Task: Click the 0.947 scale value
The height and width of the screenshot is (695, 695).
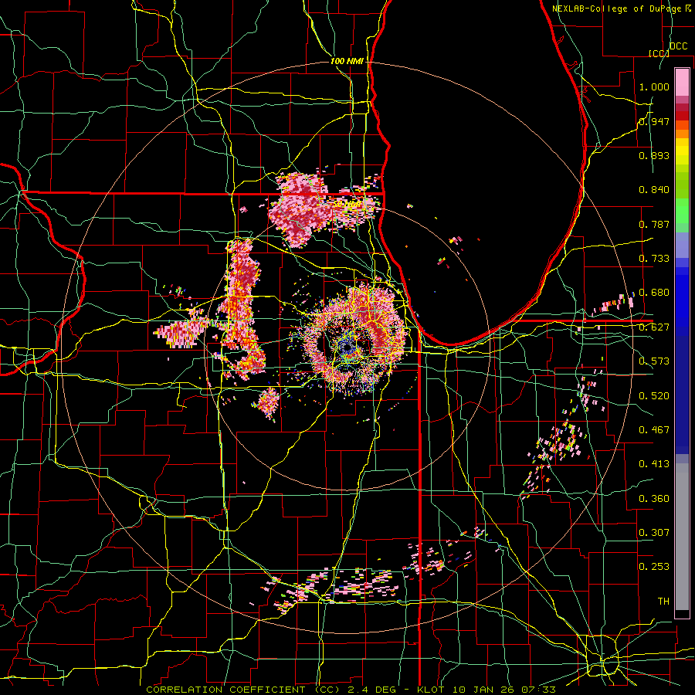Action: coord(654,121)
